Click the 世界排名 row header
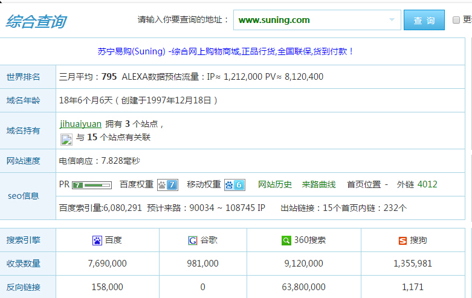Image resolution: width=472 pixels, height=298 pixels. (x=28, y=77)
